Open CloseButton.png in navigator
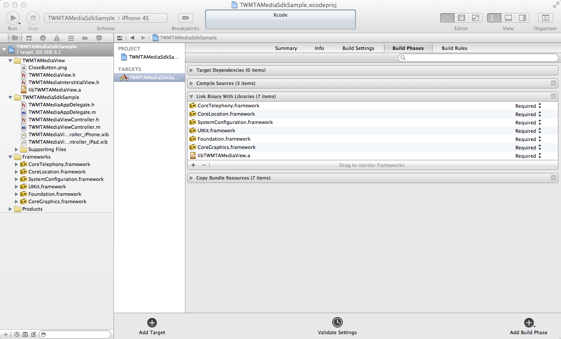 (47, 67)
